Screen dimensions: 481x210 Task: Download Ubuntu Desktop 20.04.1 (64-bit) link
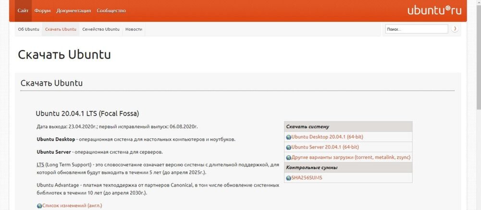(327, 137)
